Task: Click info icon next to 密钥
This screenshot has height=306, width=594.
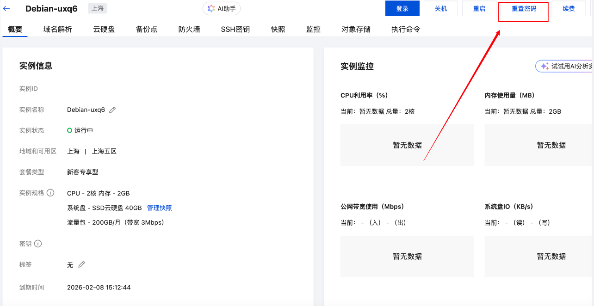Action: [38, 244]
